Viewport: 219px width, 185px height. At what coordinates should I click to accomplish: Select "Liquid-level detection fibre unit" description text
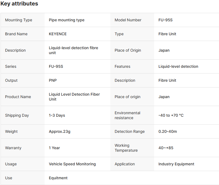(x=73, y=50)
